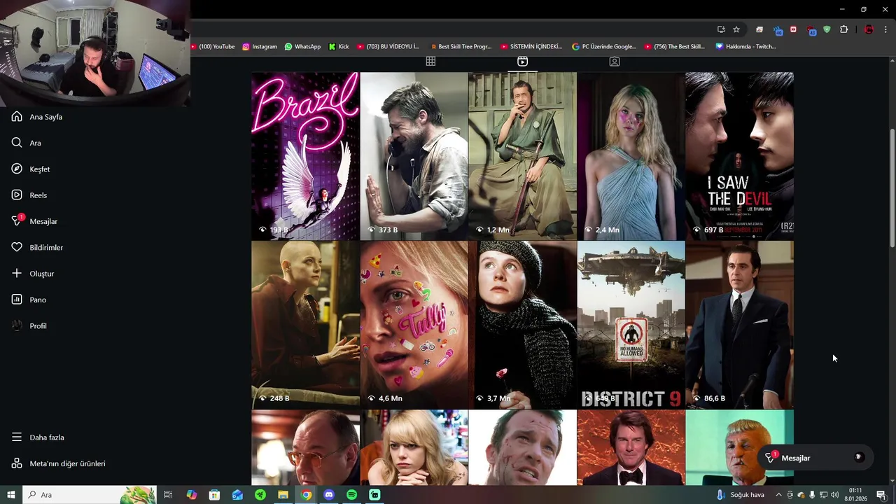Expand Daha fazla menu
Viewport: 896px width, 504px height.
coord(38,437)
